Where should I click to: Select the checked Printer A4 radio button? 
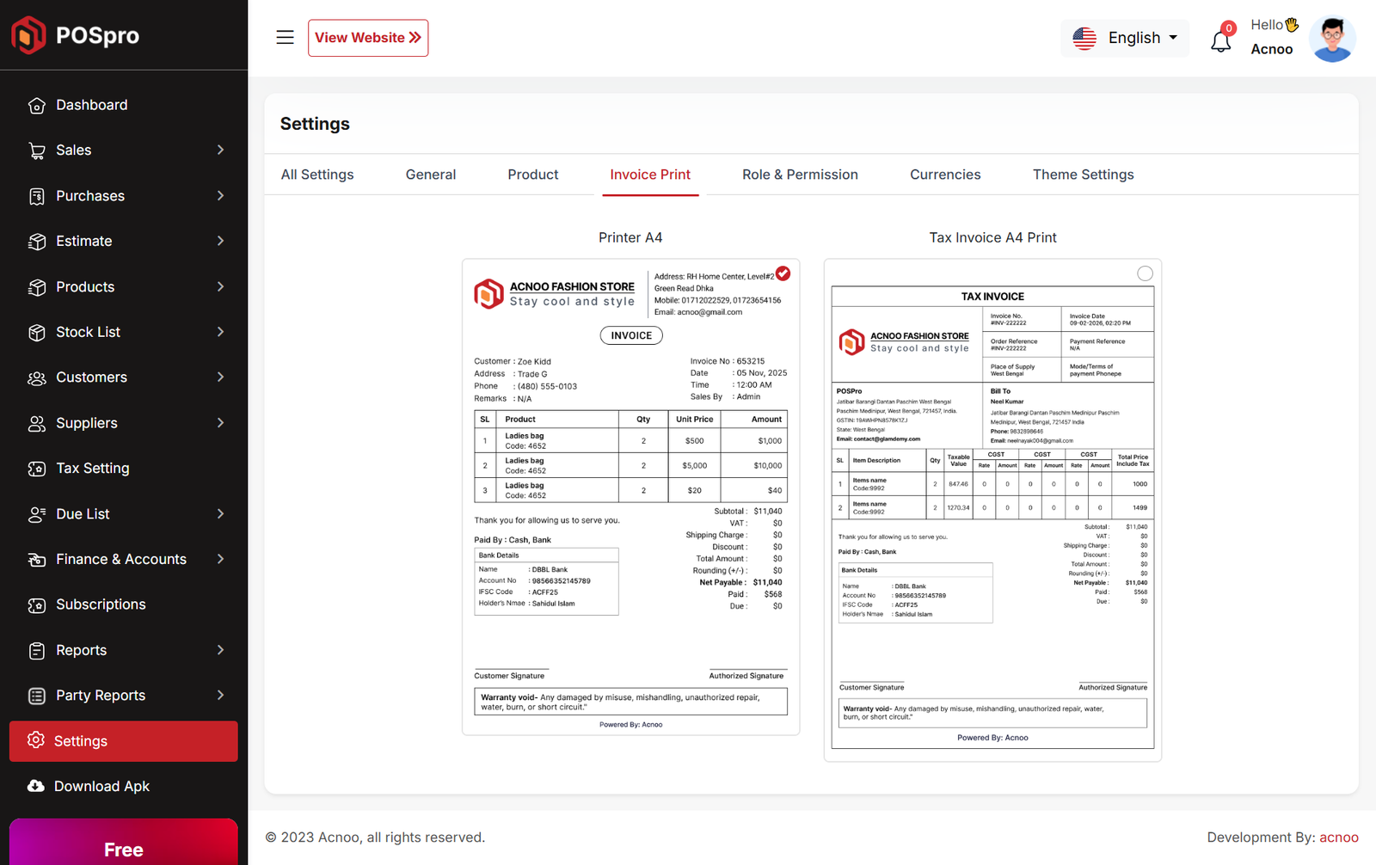[783, 273]
